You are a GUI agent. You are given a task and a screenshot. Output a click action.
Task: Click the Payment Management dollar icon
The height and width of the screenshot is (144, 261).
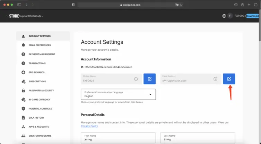tap(23, 54)
